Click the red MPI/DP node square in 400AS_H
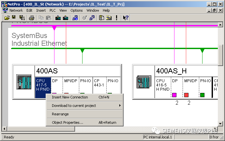Viewport: 225px width, 141px height. point(186,95)
